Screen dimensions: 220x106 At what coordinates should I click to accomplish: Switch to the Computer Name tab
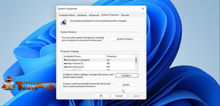67,15
